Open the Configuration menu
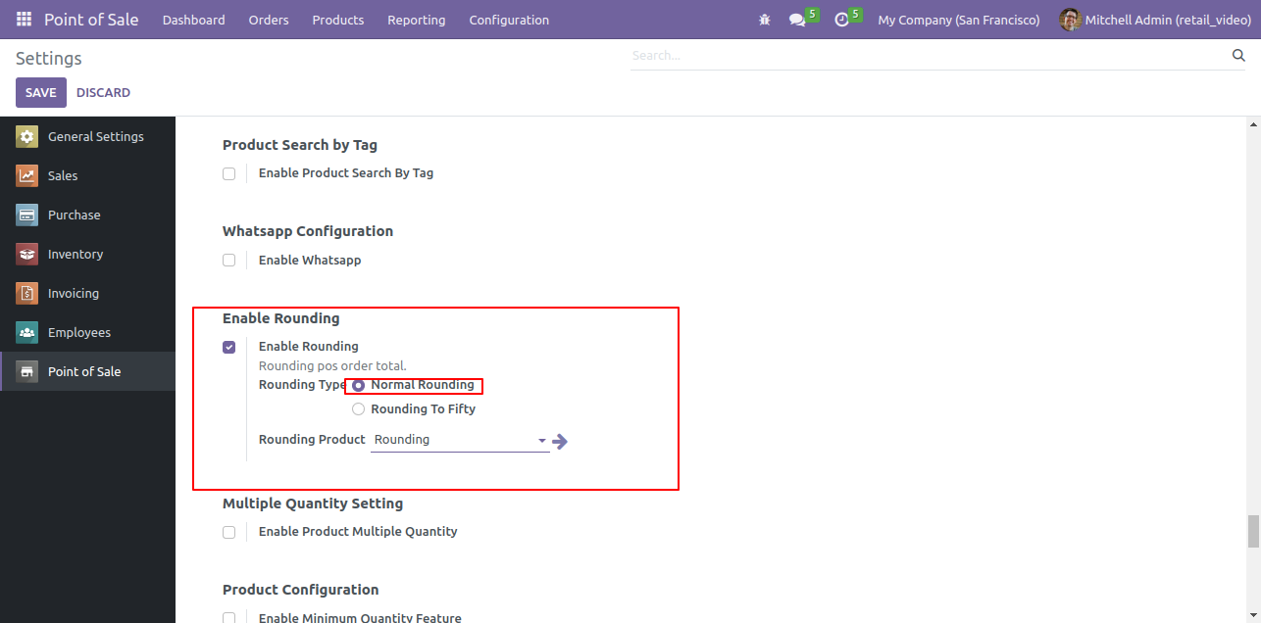Viewport: 1261px width, 623px height. 509,20
